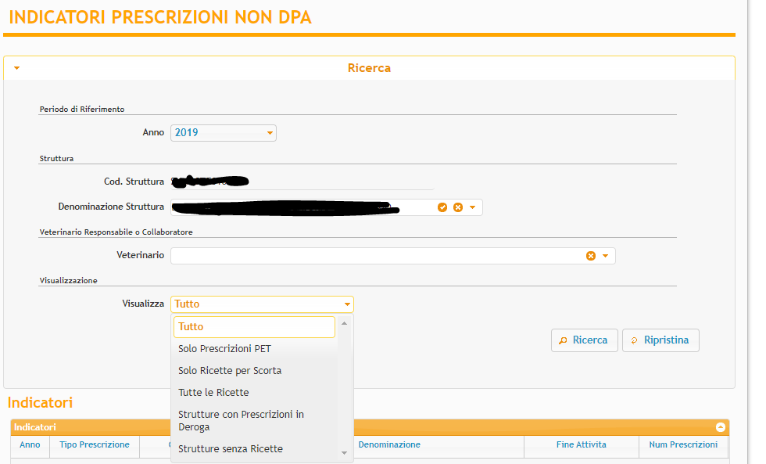Sort by Num Prescrizioni column header
Viewport: 766px width, 464px height.
(683, 444)
